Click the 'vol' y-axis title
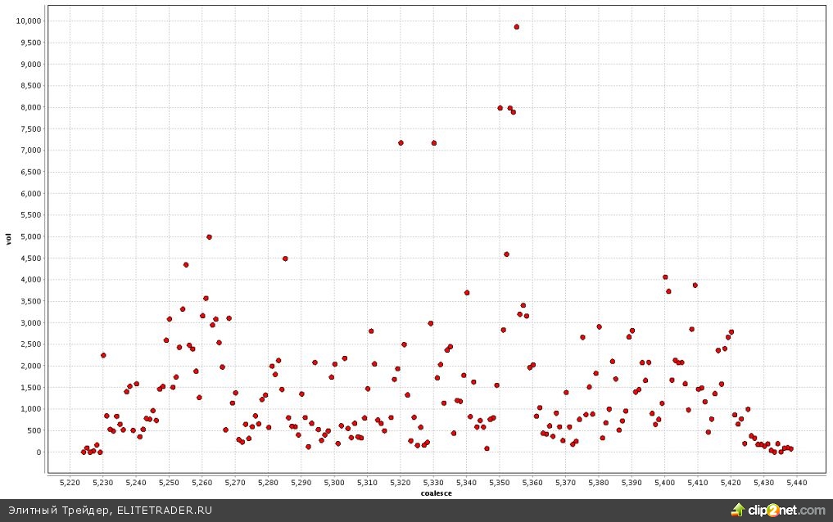Screen dimensions: 833x522 9,239
